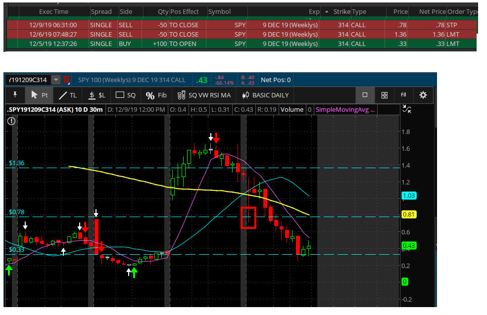Click the SPY 100 (Weeklys) 9 DEC 19 314 CALL description
Screen dimensions: 487x315
pyautogui.click(x=132, y=80)
